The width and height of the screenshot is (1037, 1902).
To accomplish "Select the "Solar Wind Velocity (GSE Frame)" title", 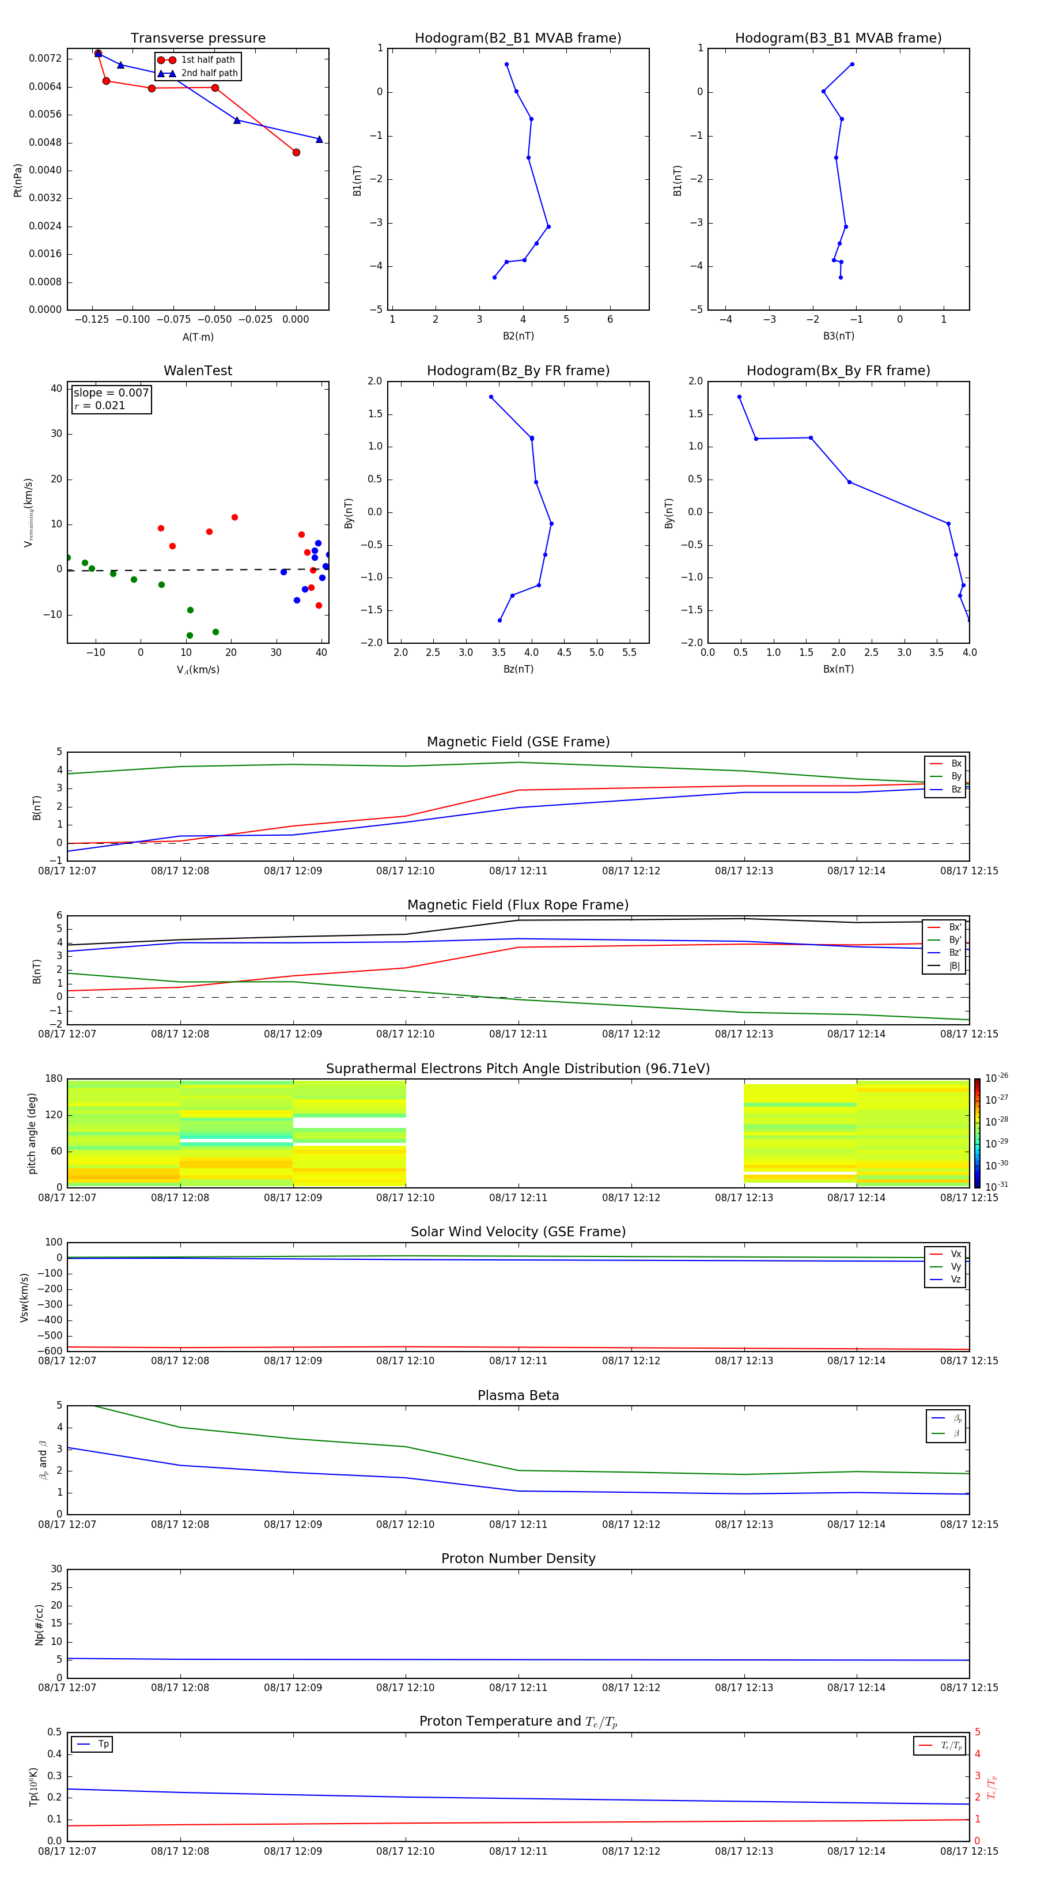I will coord(518,1232).
